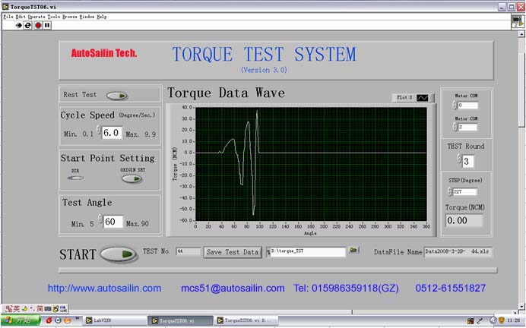Screen dimensions: 526x328
Task: Click the IME language bar icon
Action: pyautogui.click(x=9, y=308)
